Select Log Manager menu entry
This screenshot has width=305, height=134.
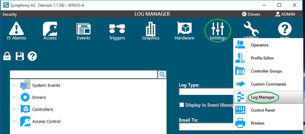(x=268, y=97)
